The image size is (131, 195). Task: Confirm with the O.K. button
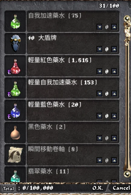(98, 188)
